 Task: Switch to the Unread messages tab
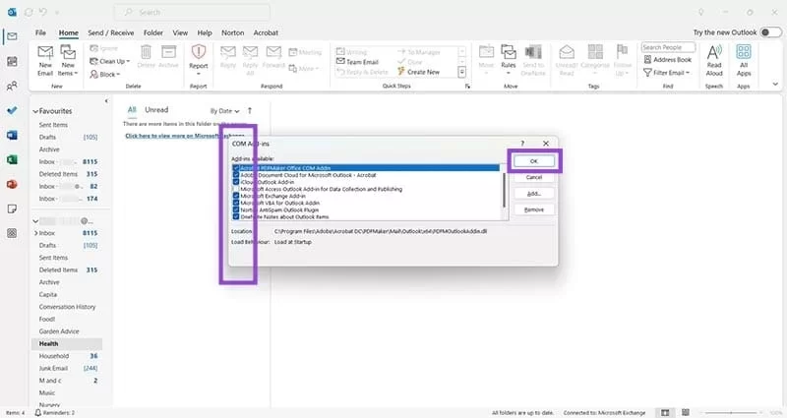[156, 110]
